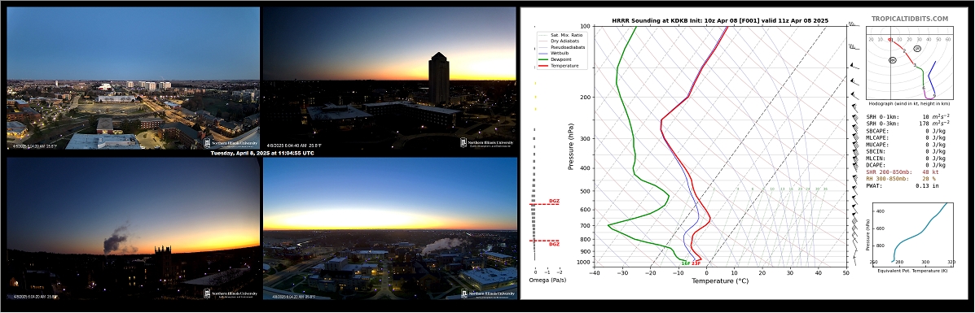
Task: Click the NIU logo in the bottom-right webcam view
Action: point(488,293)
